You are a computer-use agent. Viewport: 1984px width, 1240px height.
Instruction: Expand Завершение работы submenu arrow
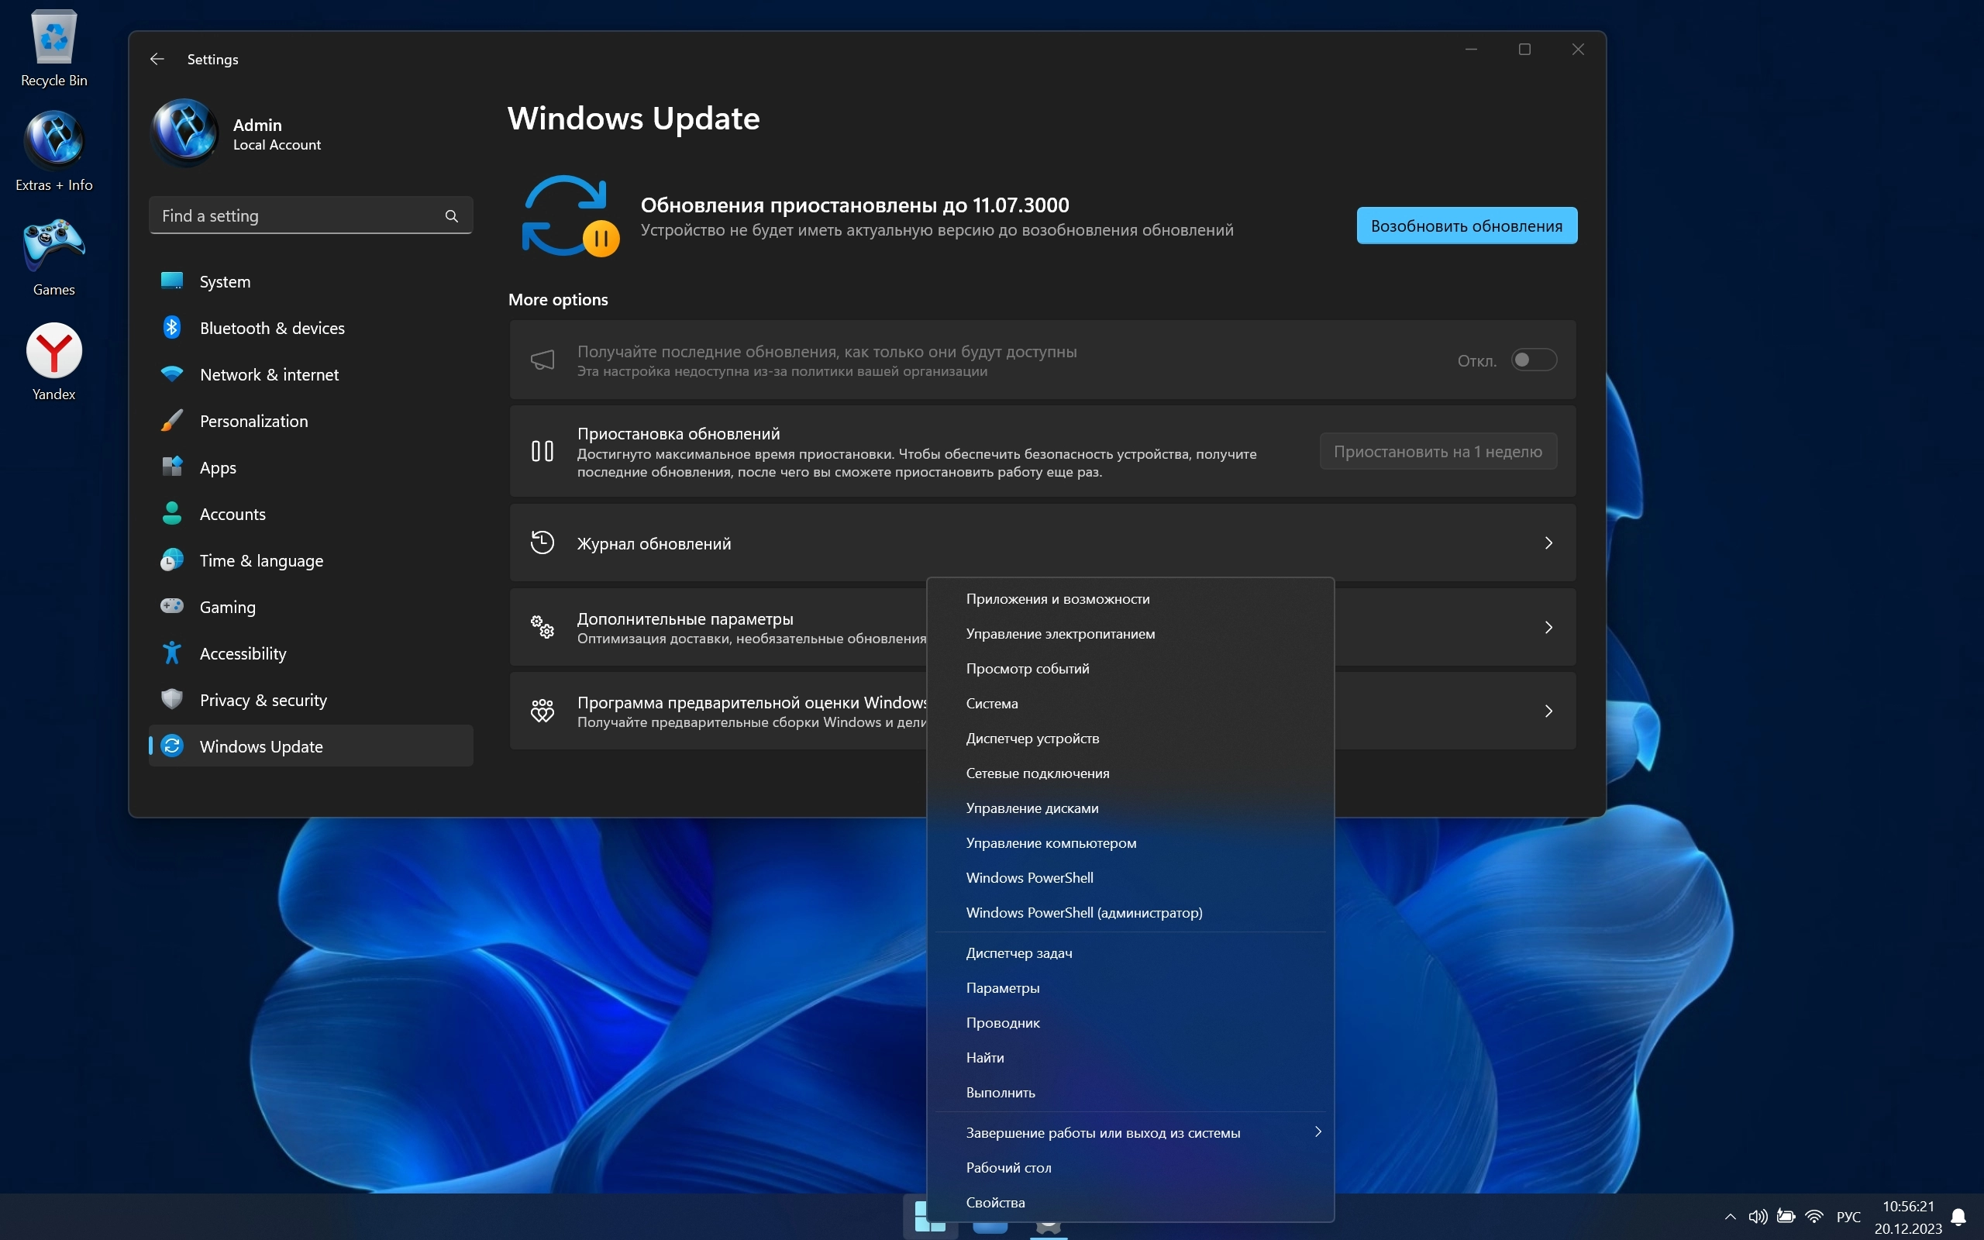point(1317,1131)
